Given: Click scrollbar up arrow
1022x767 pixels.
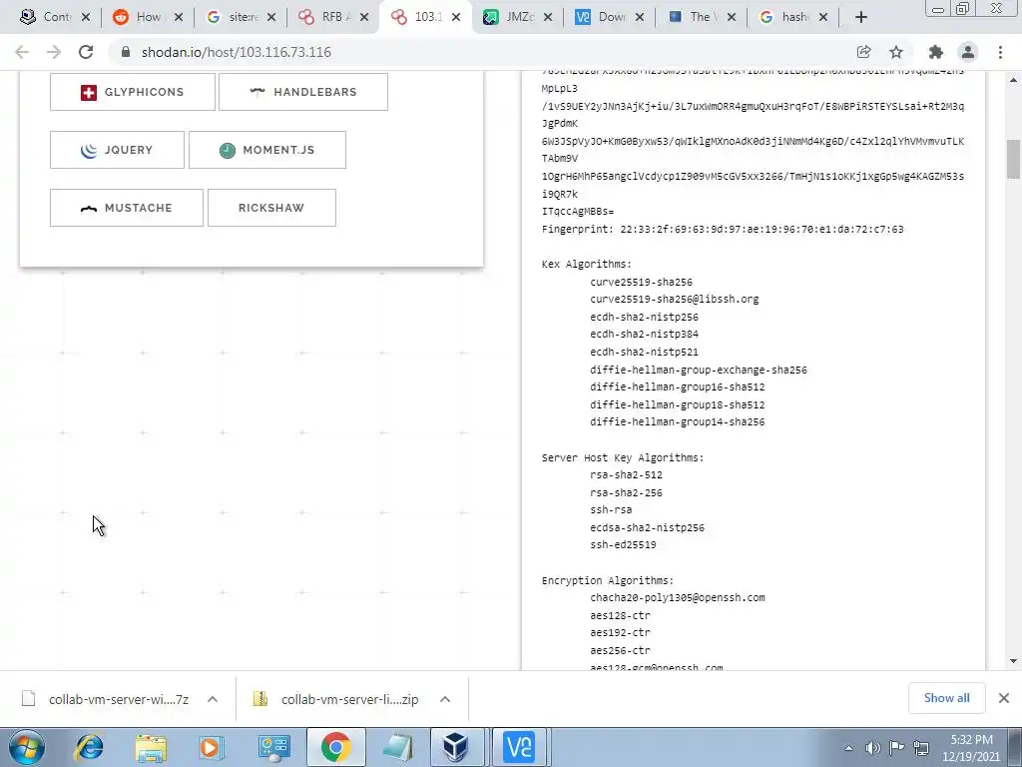Looking at the screenshot, I should (1014, 80).
